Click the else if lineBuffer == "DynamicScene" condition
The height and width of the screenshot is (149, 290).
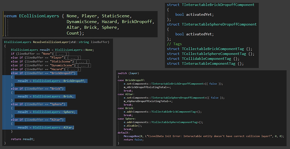[43, 66]
